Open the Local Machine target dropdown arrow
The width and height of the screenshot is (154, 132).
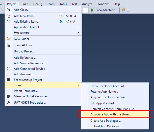[x=117, y=10]
